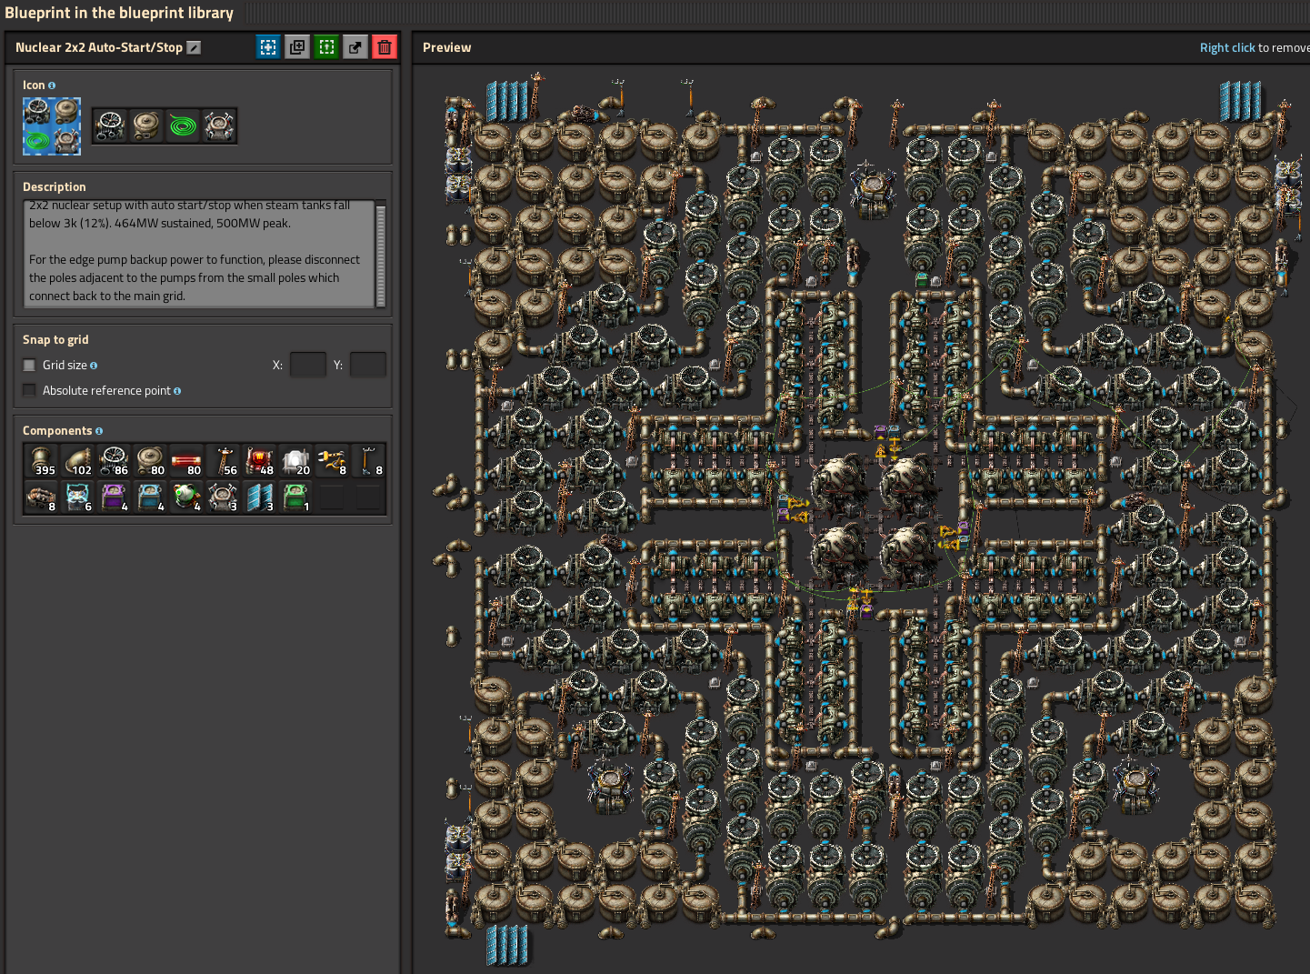
Task: Open the large blue combined blueprint icon
Action: (52, 126)
